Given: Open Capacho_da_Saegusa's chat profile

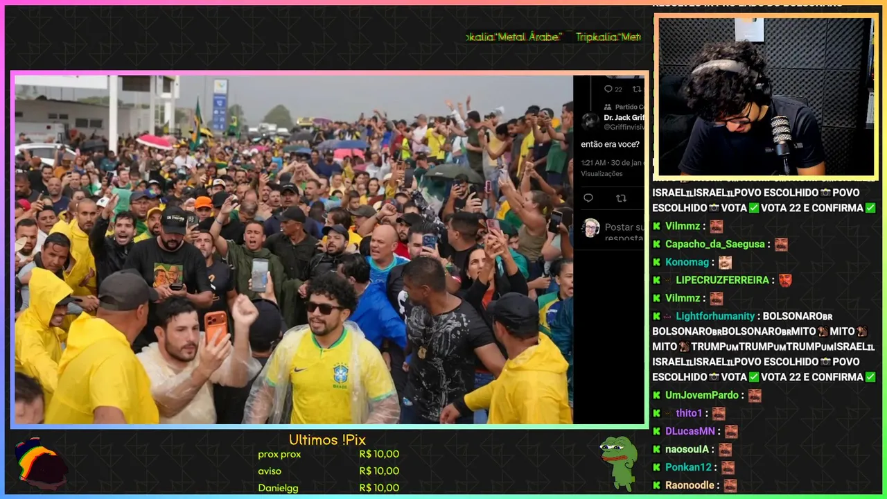Looking at the screenshot, I should (x=715, y=244).
